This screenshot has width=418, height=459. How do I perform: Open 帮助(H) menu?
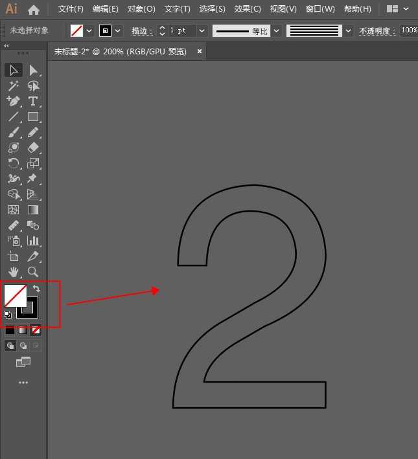click(358, 9)
